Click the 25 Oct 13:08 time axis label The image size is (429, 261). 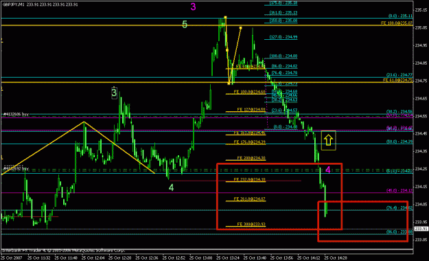click(x=201, y=258)
